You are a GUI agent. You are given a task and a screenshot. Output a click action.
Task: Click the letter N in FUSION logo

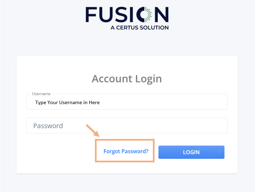161,15
